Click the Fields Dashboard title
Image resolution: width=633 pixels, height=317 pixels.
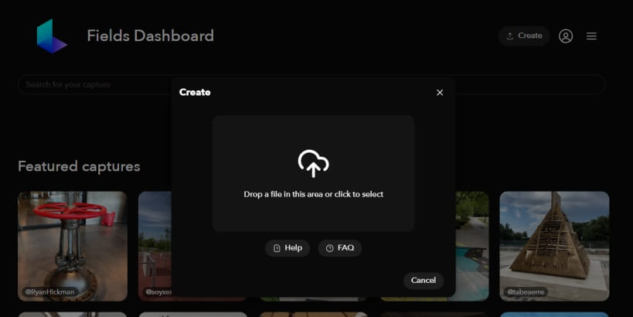coord(150,36)
